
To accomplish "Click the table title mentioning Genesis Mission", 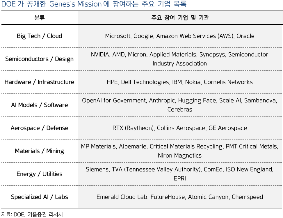I will click(x=94, y=4).
